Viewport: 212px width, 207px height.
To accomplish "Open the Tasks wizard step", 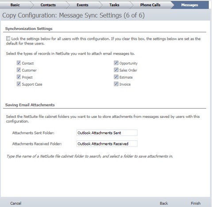I will 114,5.
